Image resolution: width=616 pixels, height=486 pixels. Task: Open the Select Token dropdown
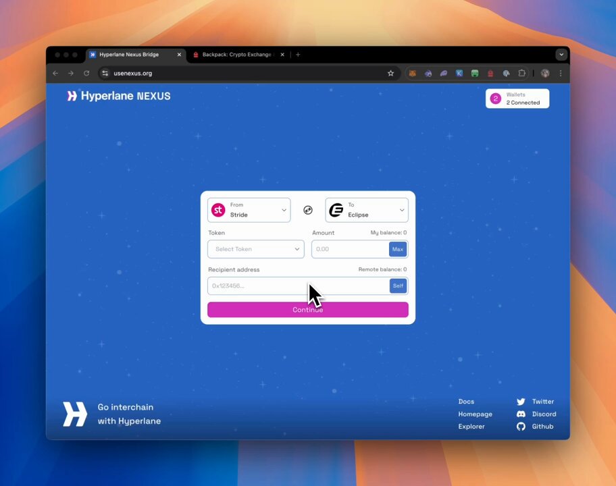256,249
